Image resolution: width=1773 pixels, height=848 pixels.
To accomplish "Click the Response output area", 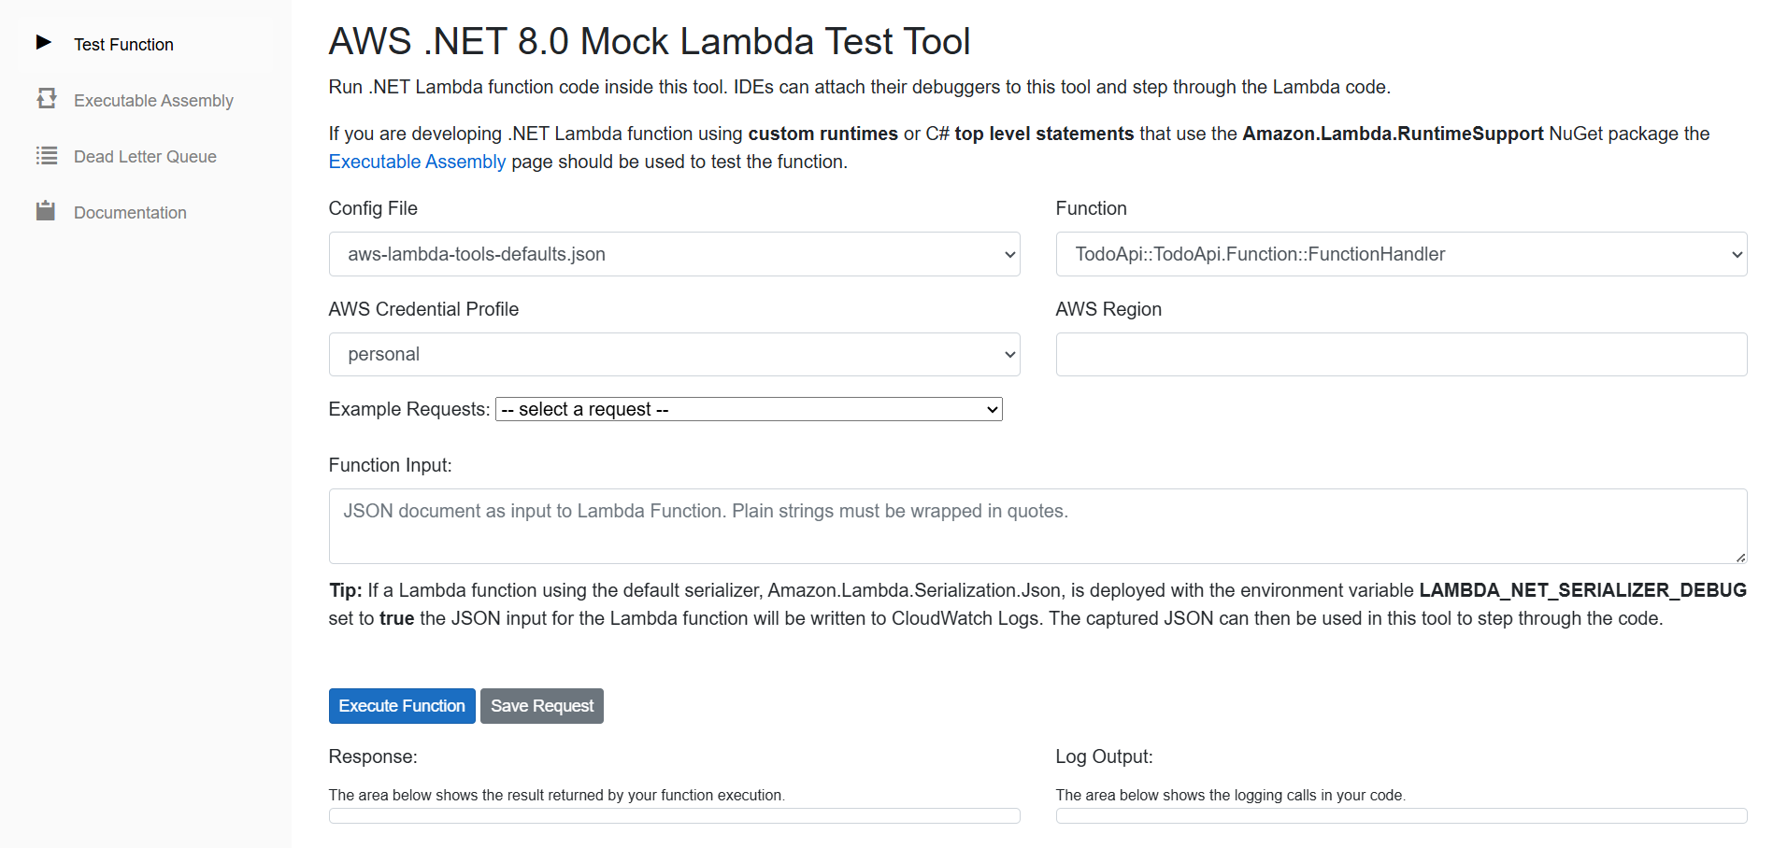I will click(x=673, y=815).
